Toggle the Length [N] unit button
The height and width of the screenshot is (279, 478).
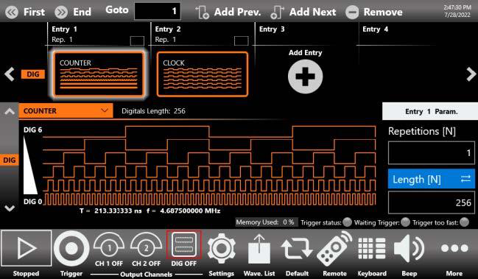[x=432, y=179]
